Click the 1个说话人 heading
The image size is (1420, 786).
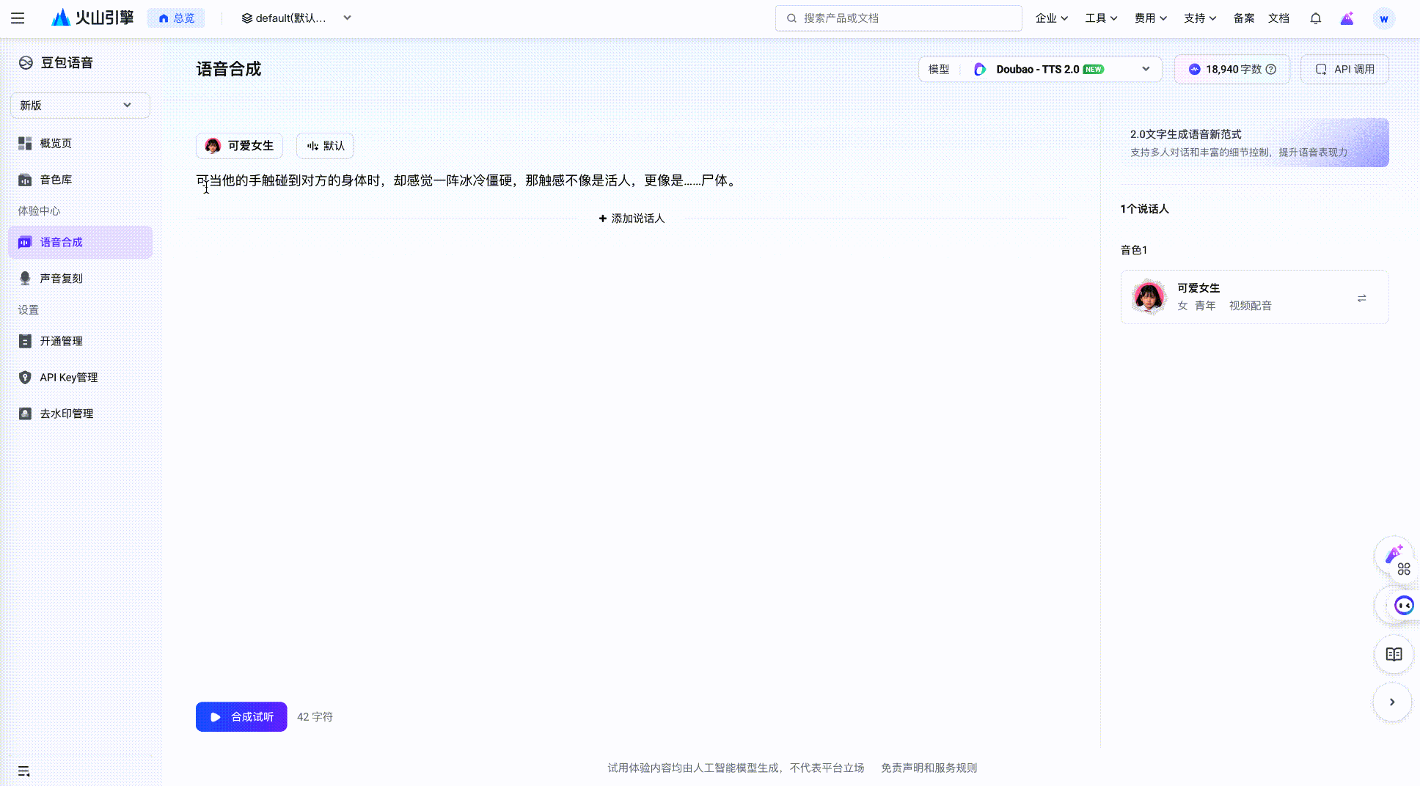click(x=1144, y=209)
